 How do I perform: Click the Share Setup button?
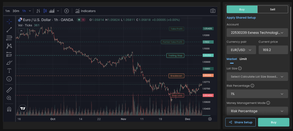coord(240,122)
